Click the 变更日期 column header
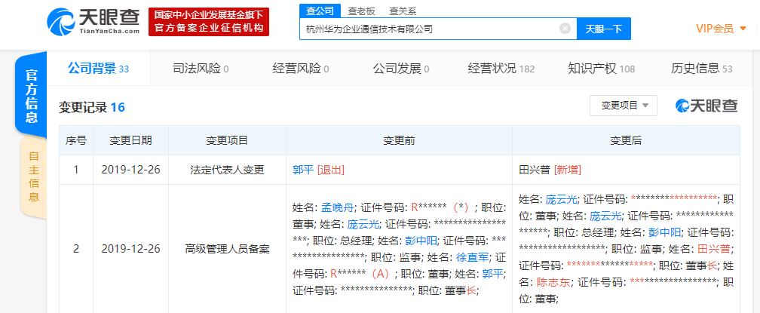The height and width of the screenshot is (313, 760). [130, 140]
